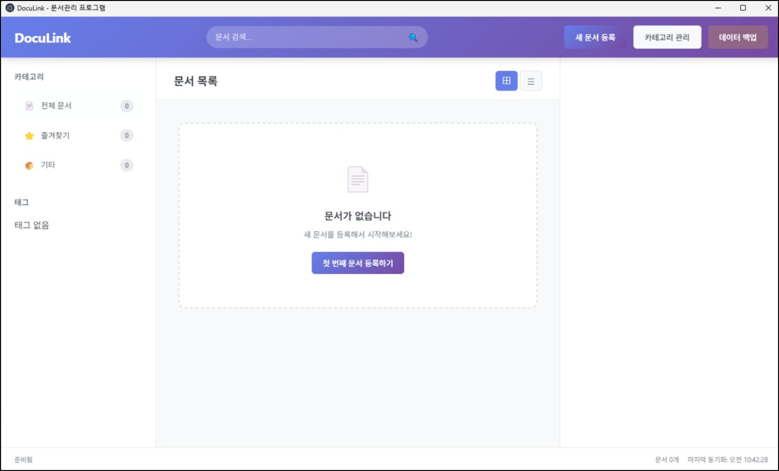Click the 새 문서 등록 button
Viewport: 779px width, 471px height.
[x=595, y=37]
